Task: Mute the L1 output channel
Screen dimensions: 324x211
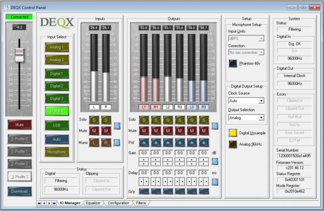Action: (x=144, y=131)
